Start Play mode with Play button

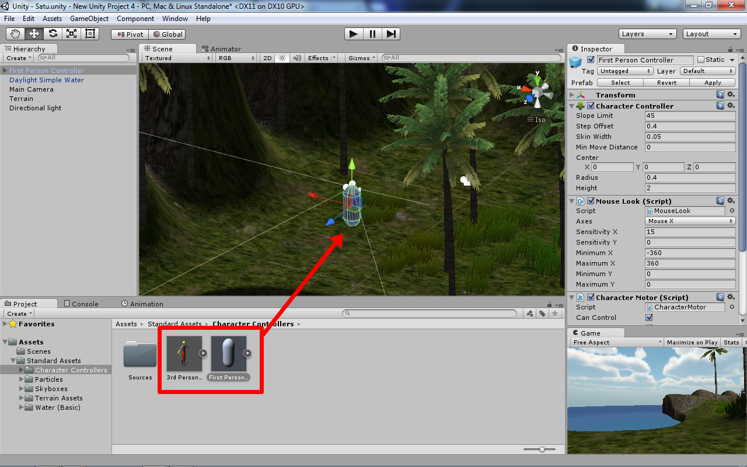[353, 34]
